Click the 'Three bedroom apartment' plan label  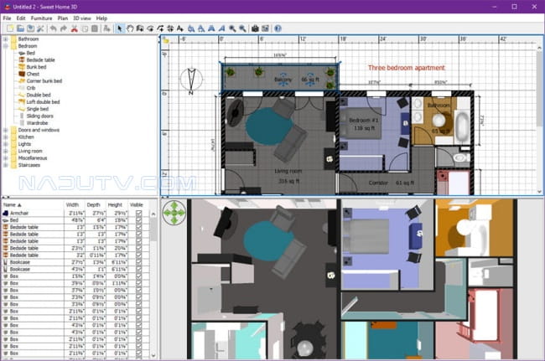407,68
